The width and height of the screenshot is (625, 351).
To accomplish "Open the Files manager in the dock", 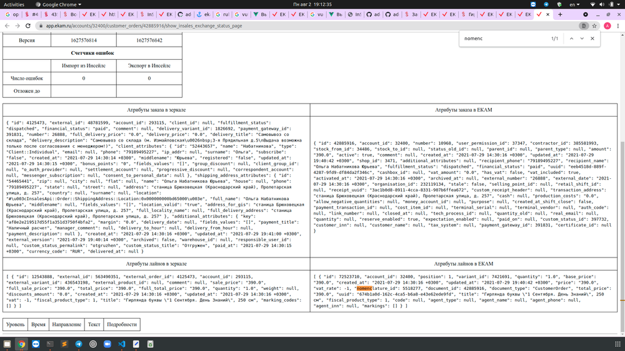I will (x=7, y=344).
